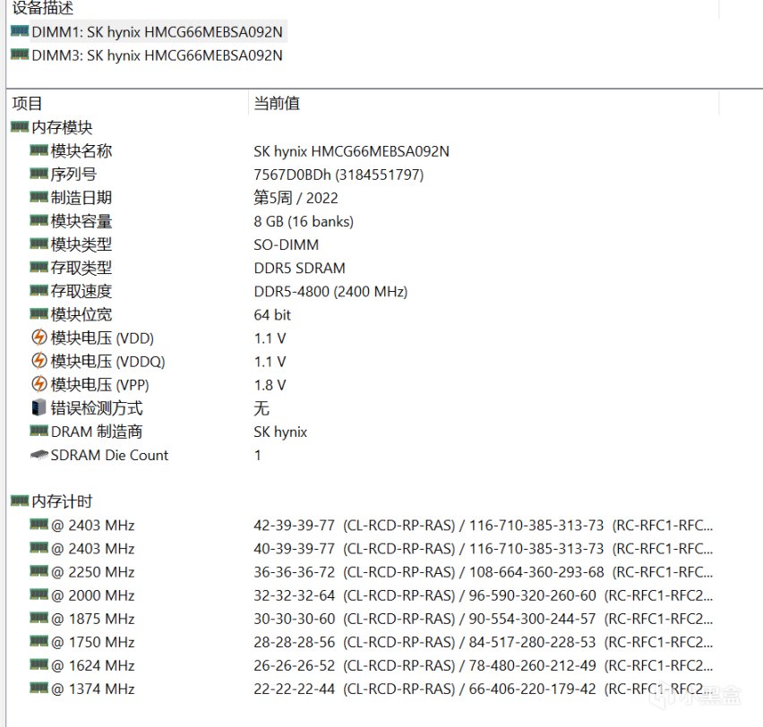Image resolution: width=763 pixels, height=727 pixels.
Task: Select the timing row 28-28-28-56
Action: pos(483,642)
